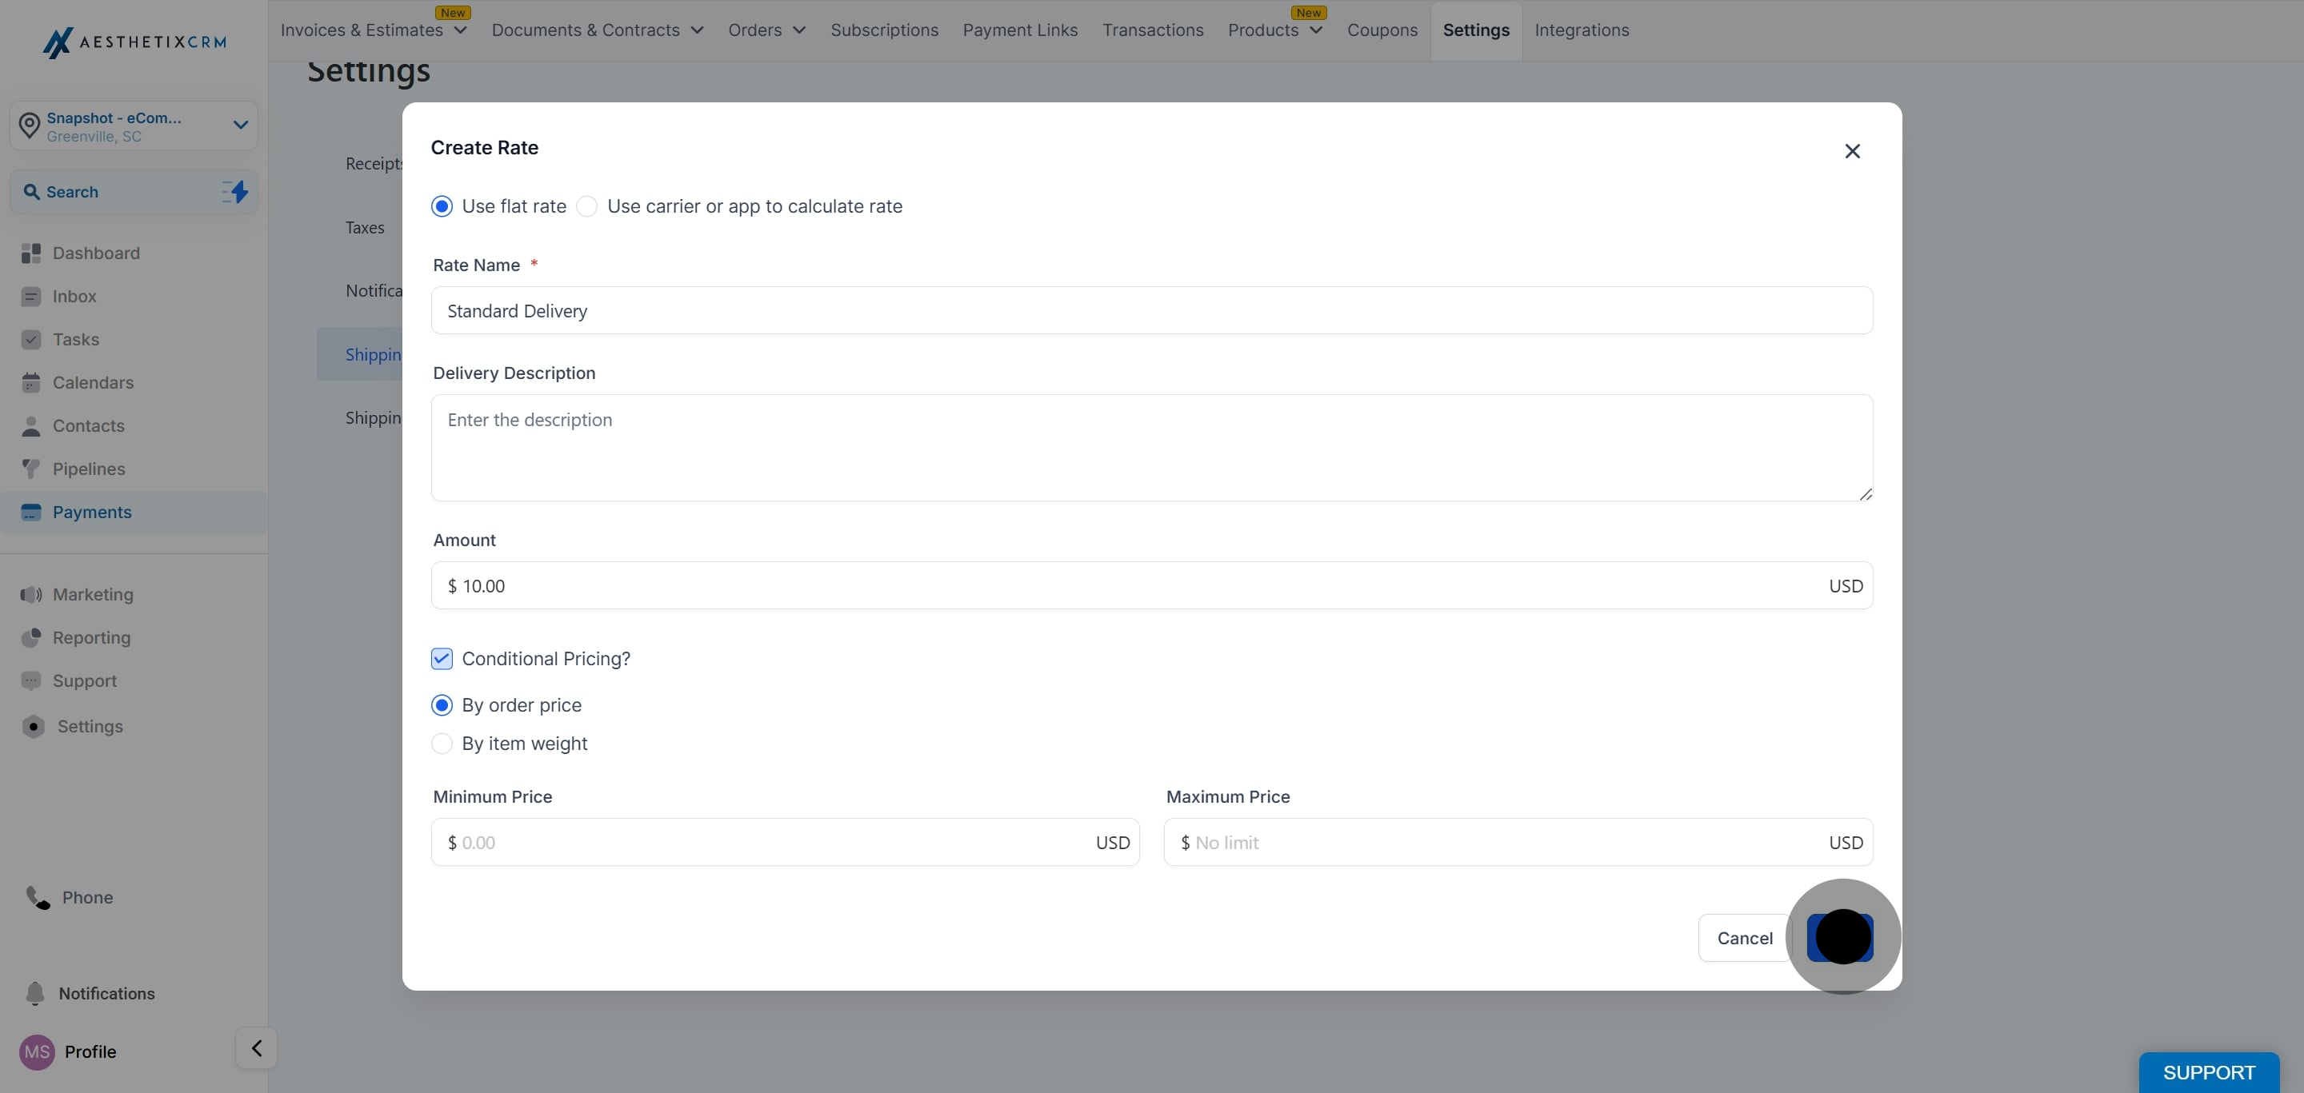Viewport: 2304px width, 1093px height.
Task: Click the Dashboard icon in sidebar
Action: pos(31,253)
